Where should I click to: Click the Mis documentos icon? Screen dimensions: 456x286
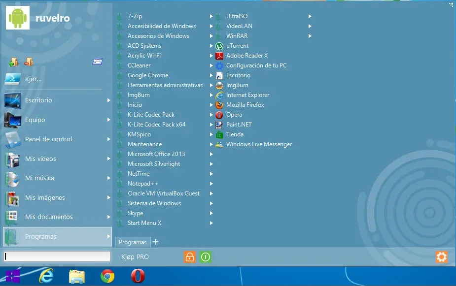(12, 217)
